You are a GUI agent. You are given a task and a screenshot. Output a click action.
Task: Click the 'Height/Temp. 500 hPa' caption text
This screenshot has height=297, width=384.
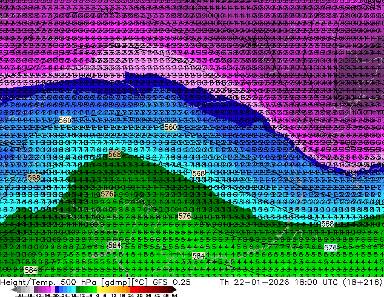49,282
